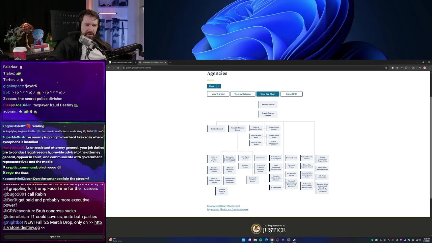Click Office of Tribal Justice
432x243 pixels.
tap(256, 143)
